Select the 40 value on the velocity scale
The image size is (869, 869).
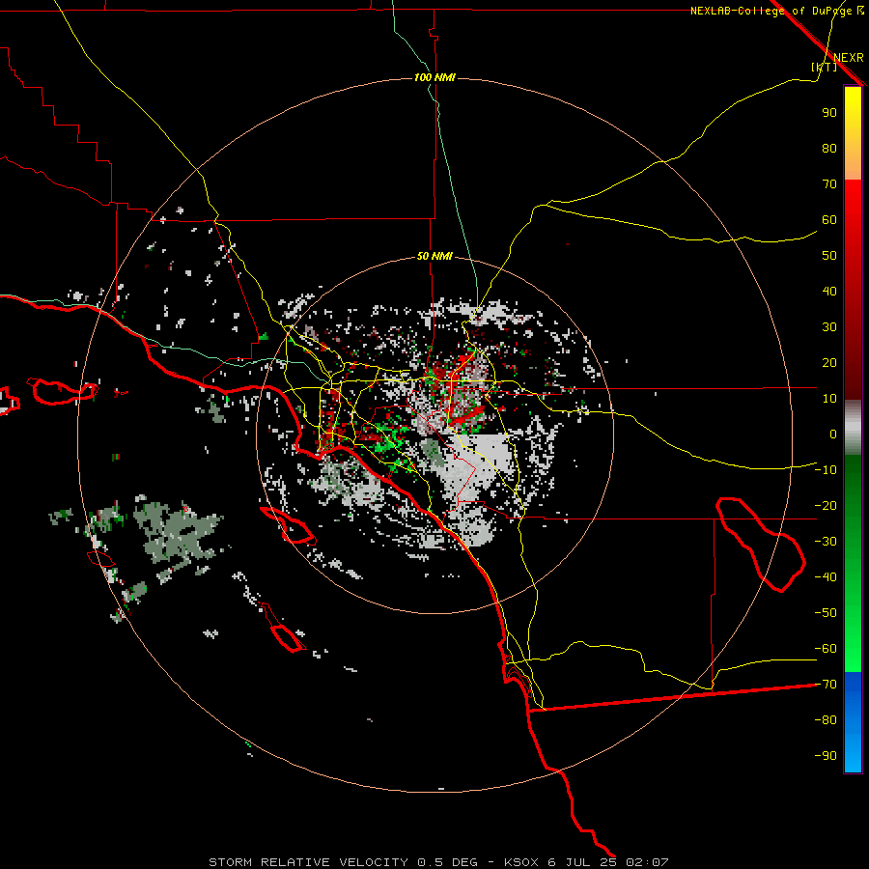(x=829, y=292)
